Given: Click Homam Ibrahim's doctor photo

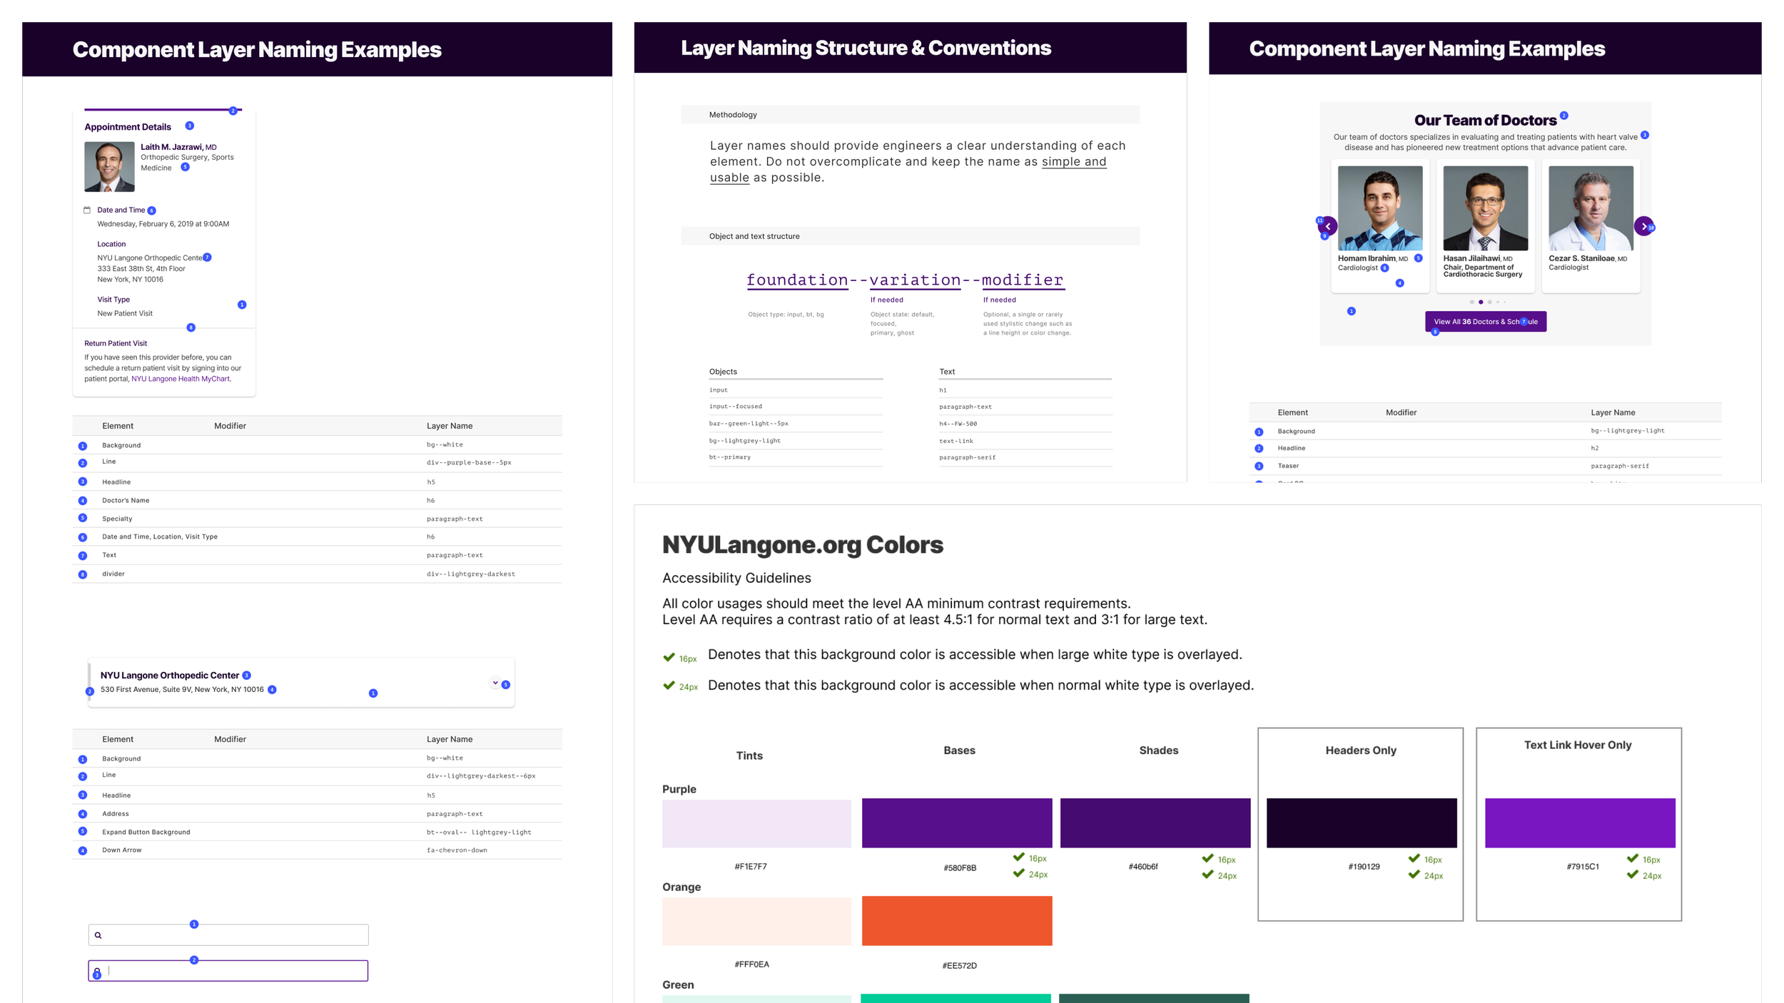Looking at the screenshot, I should [x=1380, y=208].
